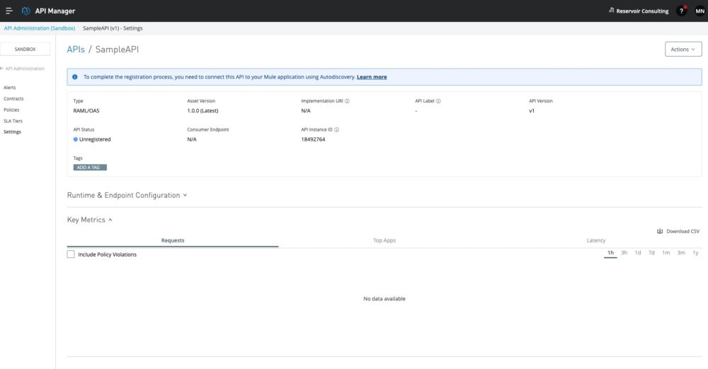Click the SANDBOX environment button
Screen dimensions: 708x369
pos(25,49)
